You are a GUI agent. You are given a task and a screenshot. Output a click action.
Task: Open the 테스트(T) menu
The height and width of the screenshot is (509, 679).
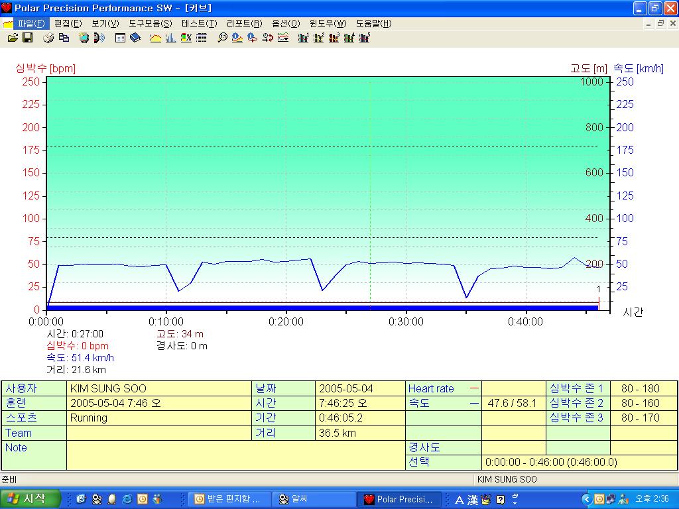(x=199, y=23)
